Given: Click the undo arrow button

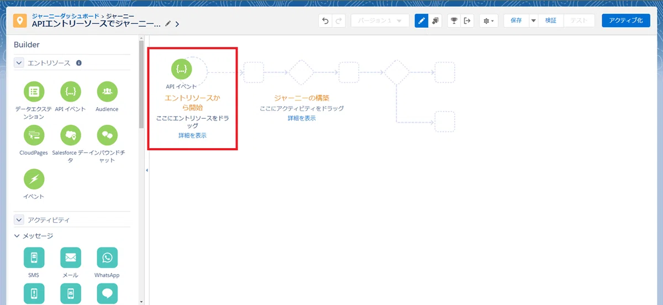Looking at the screenshot, I should [x=325, y=20].
